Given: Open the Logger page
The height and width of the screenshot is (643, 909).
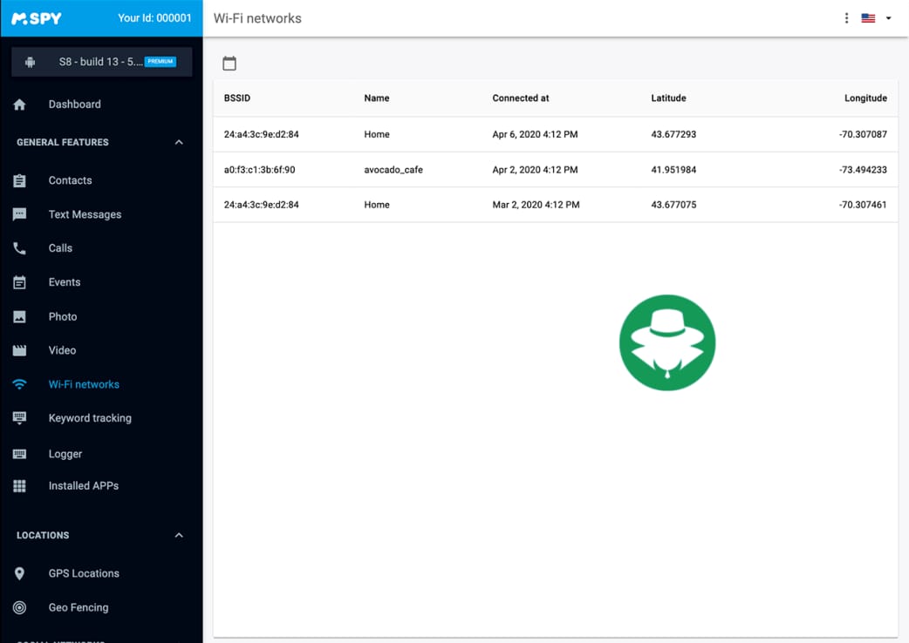Looking at the screenshot, I should pos(65,454).
